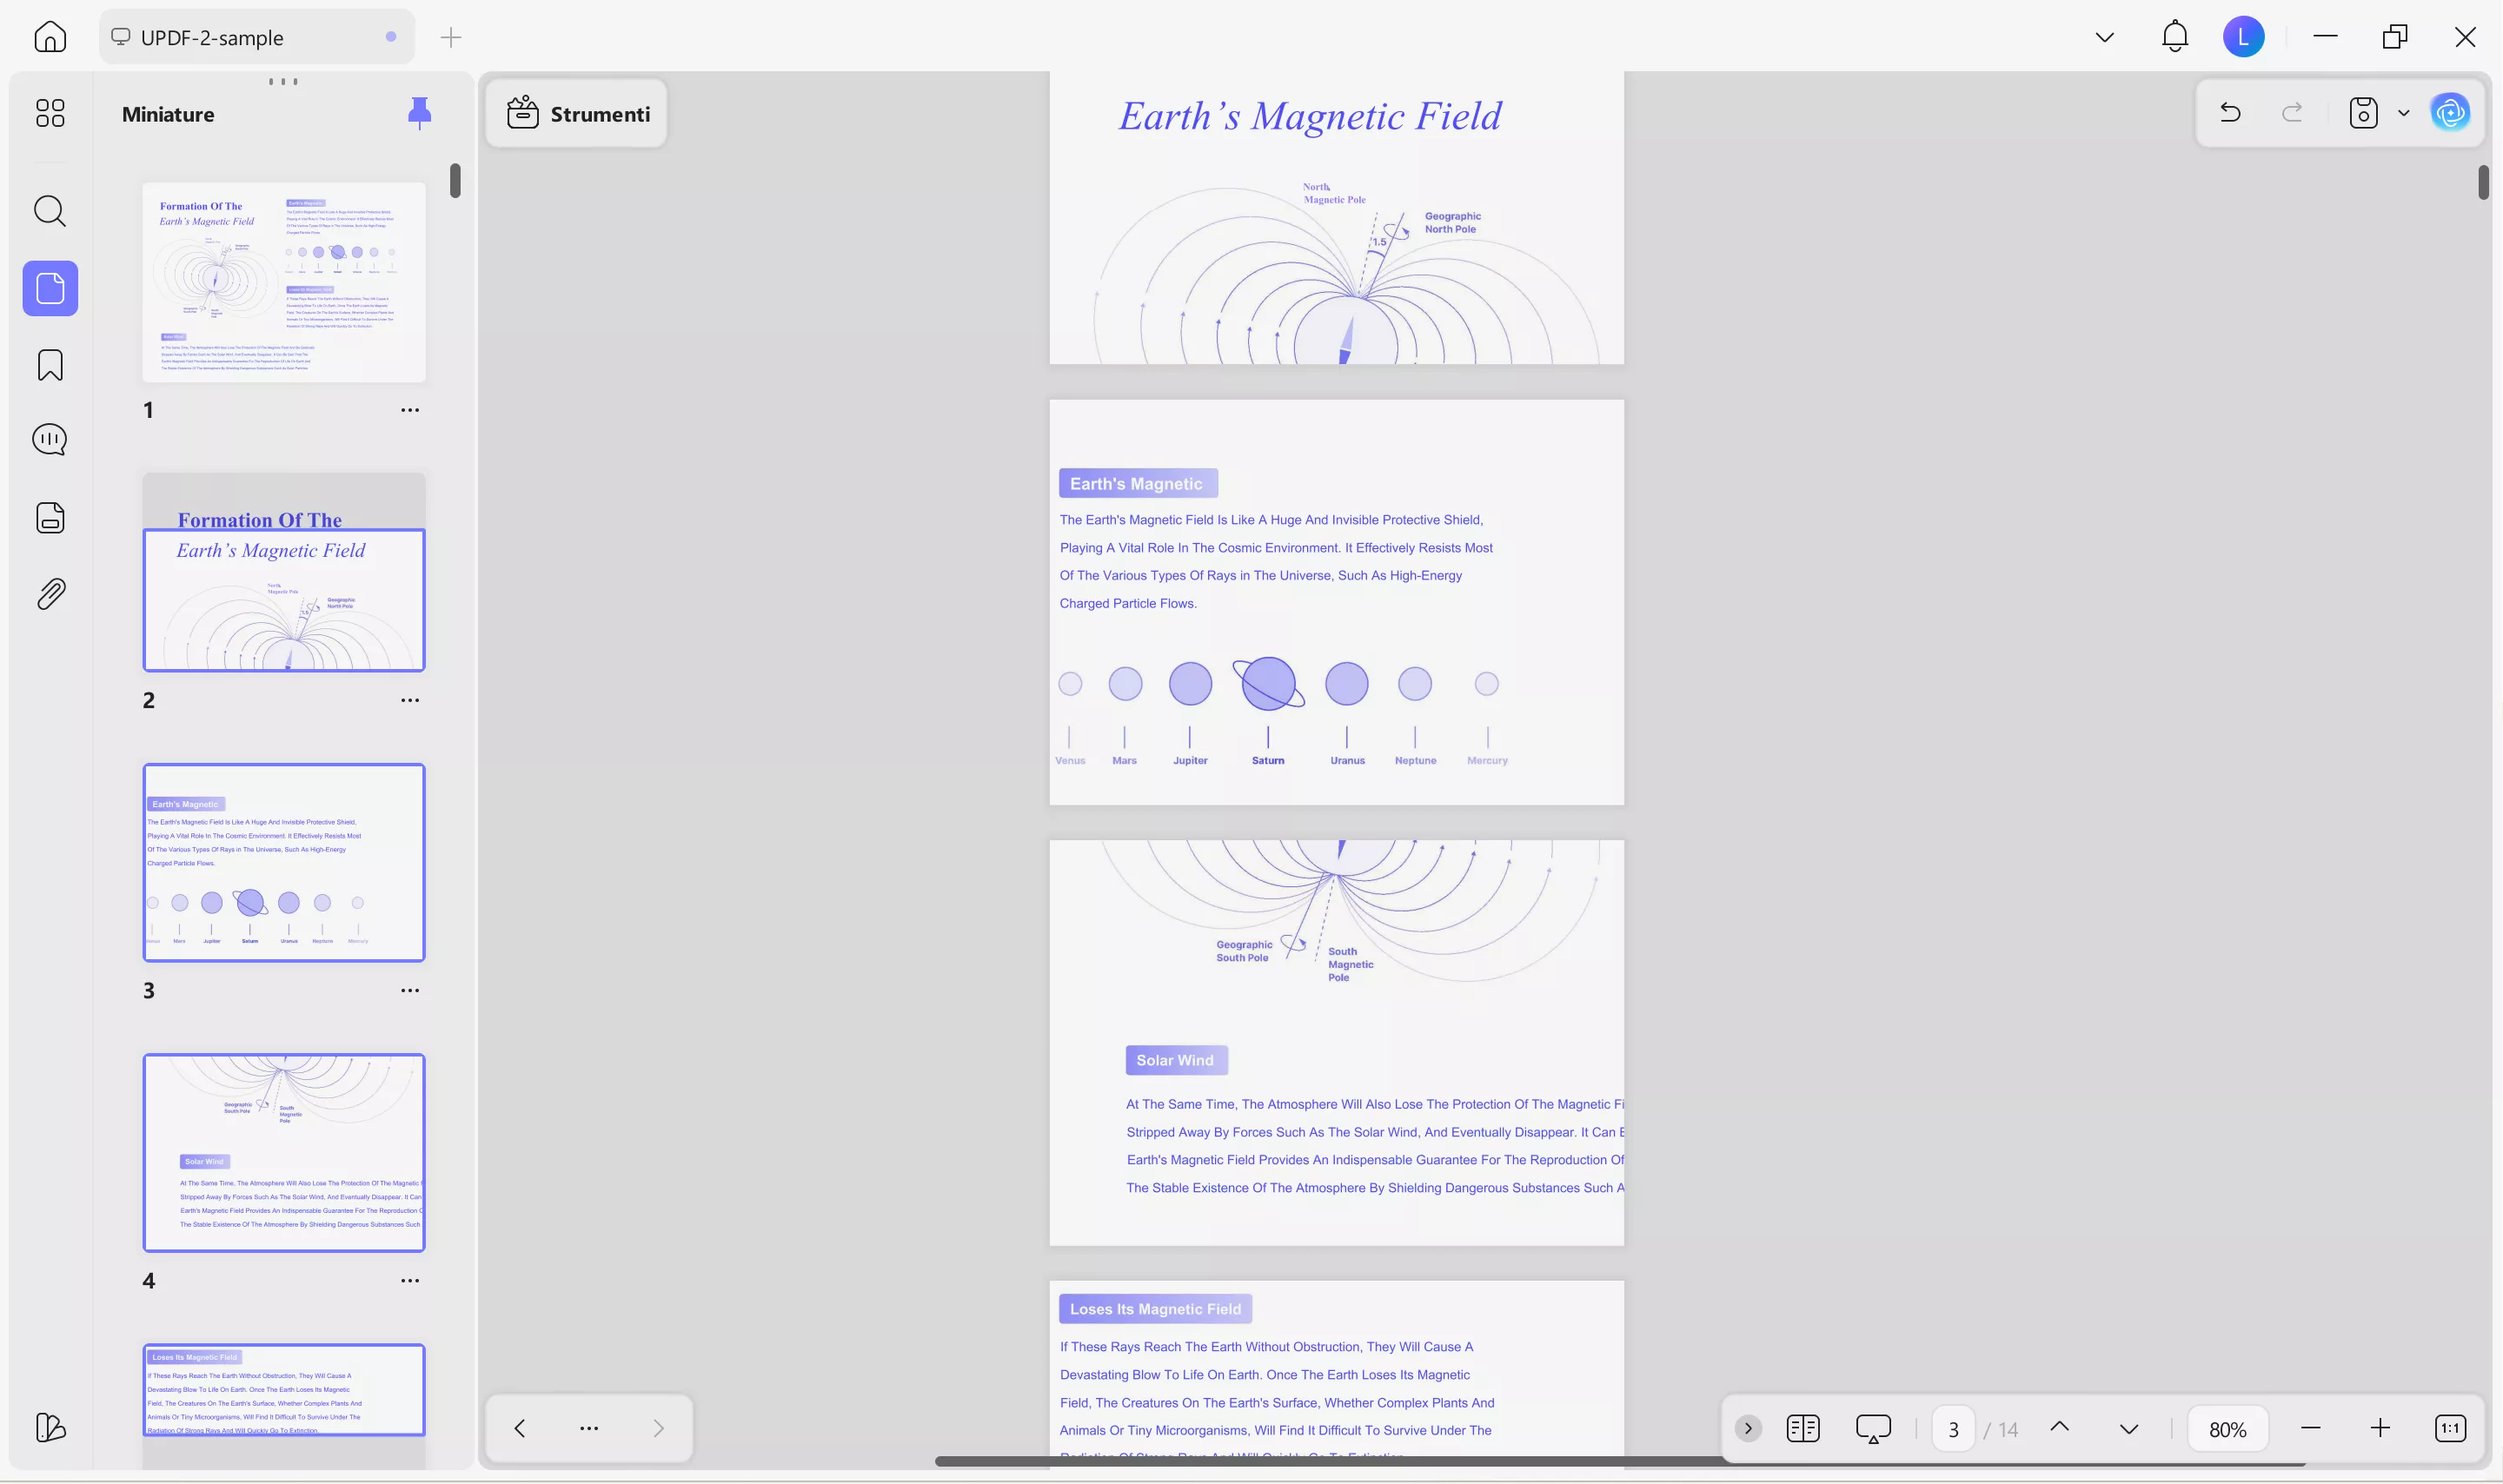
Task: Expand the save options dropdown
Action: pos(2402,113)
